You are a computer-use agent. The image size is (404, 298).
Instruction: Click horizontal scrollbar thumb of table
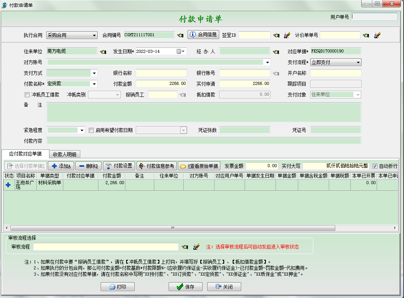(172, 228)
